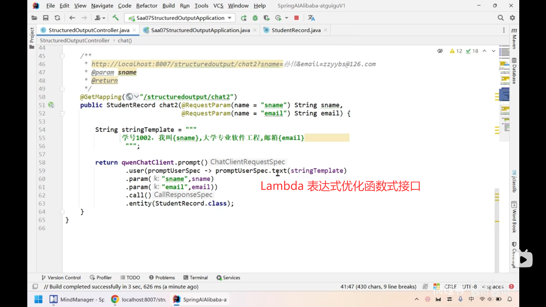Toggle fold marker at line 45

pos(62,56)
